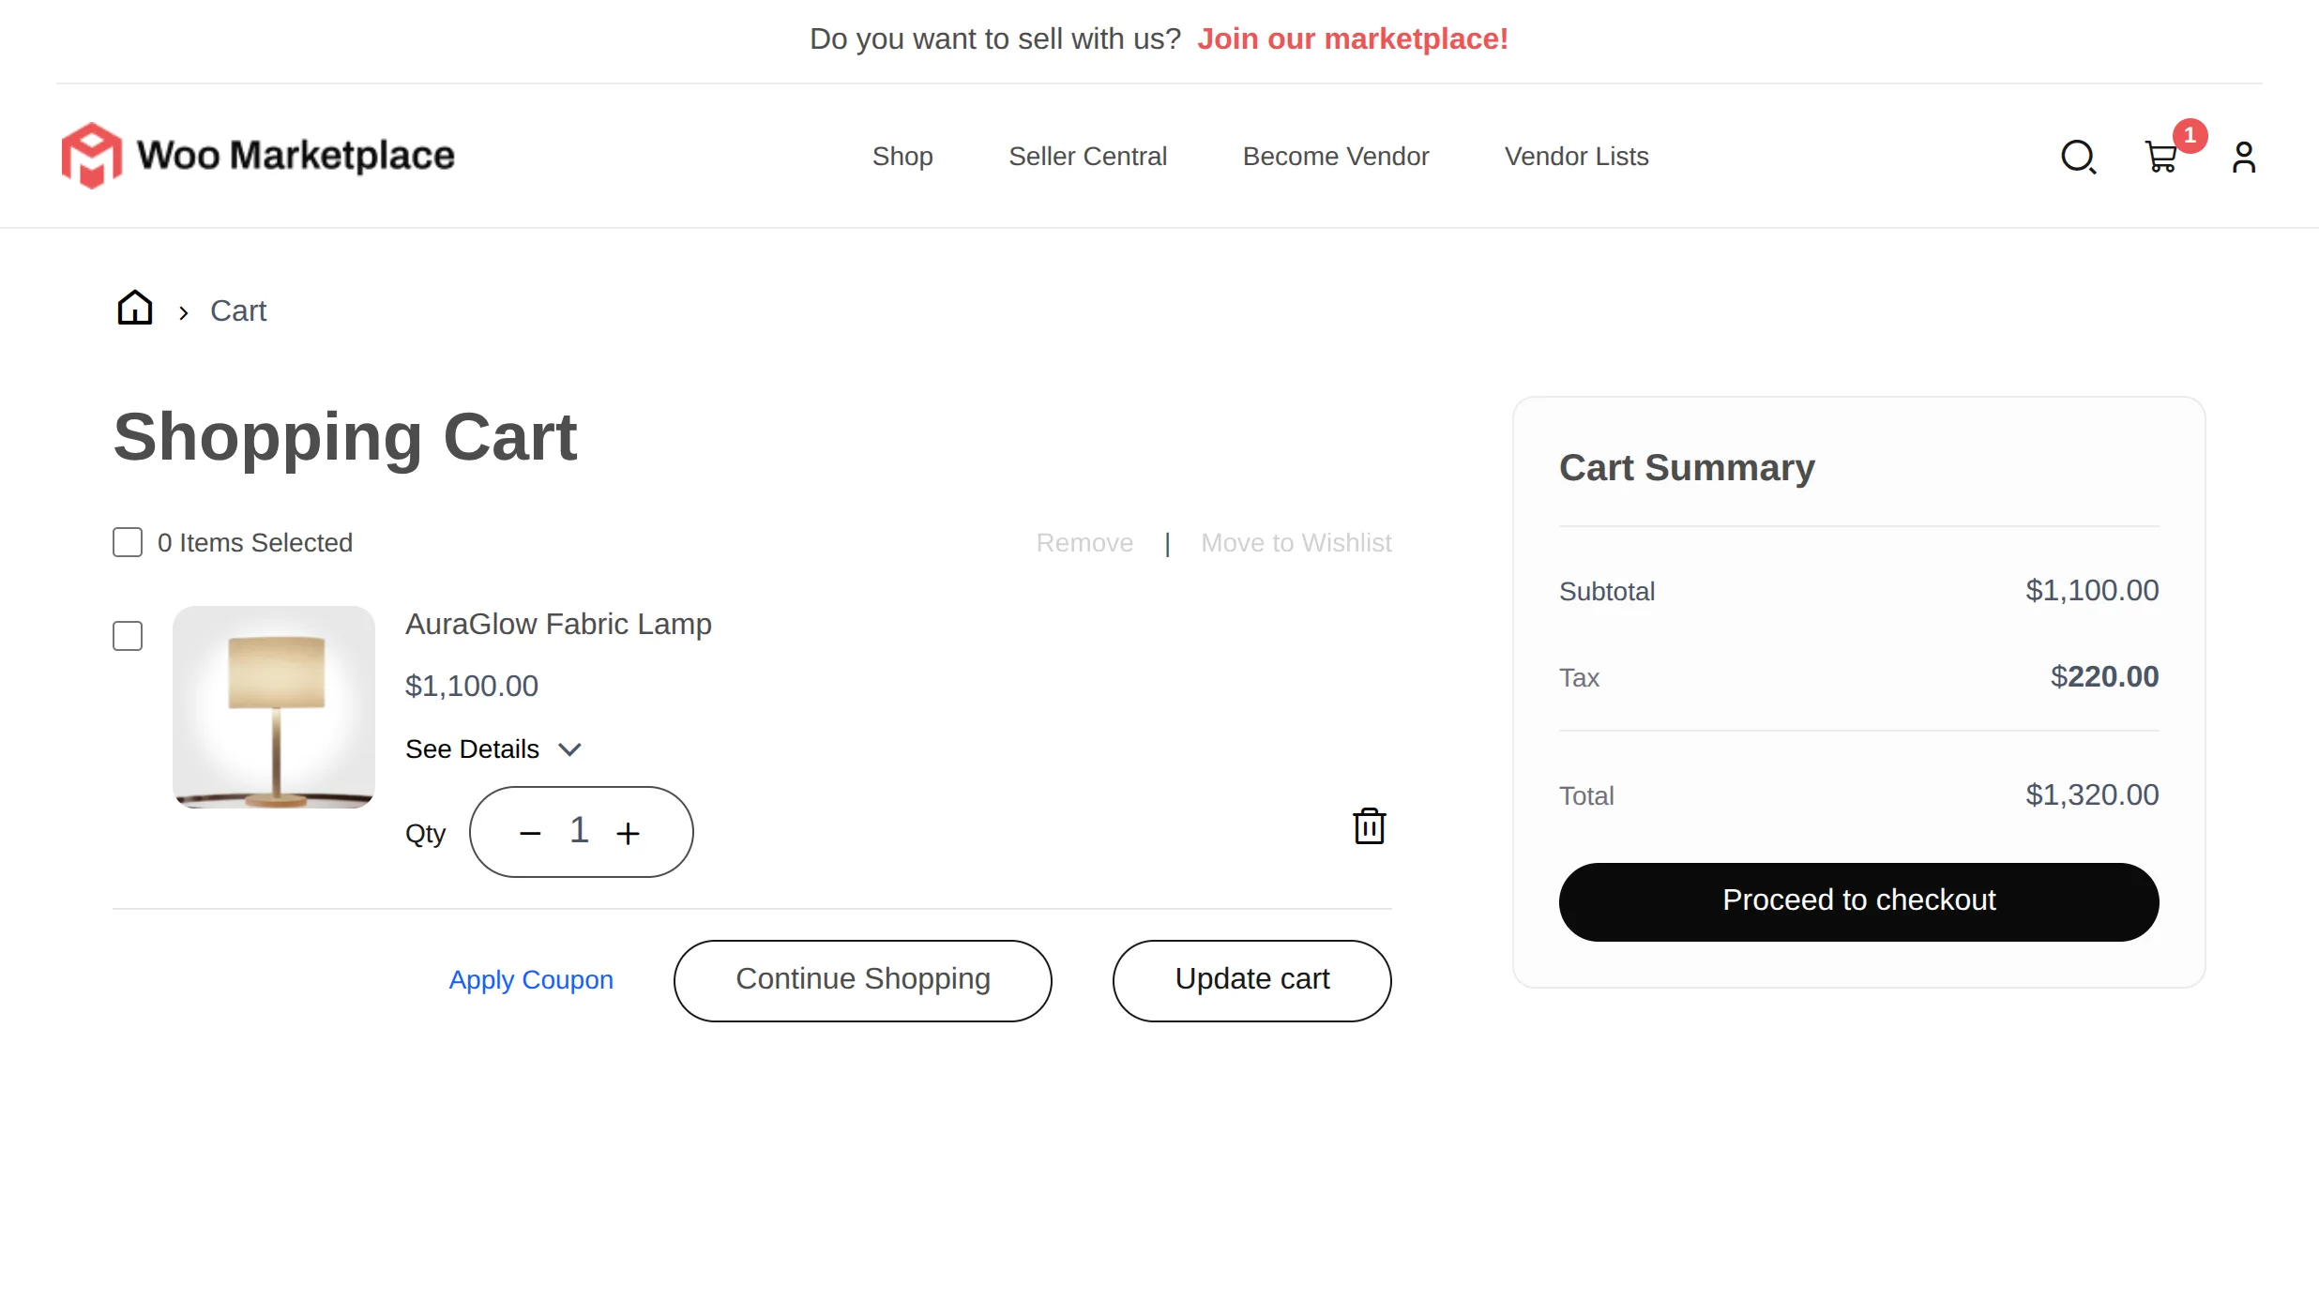This screenshot has width=2319, height=1300.
Task: Click the AuraGlow lamp product thumbnail
Action: [273, 708]
